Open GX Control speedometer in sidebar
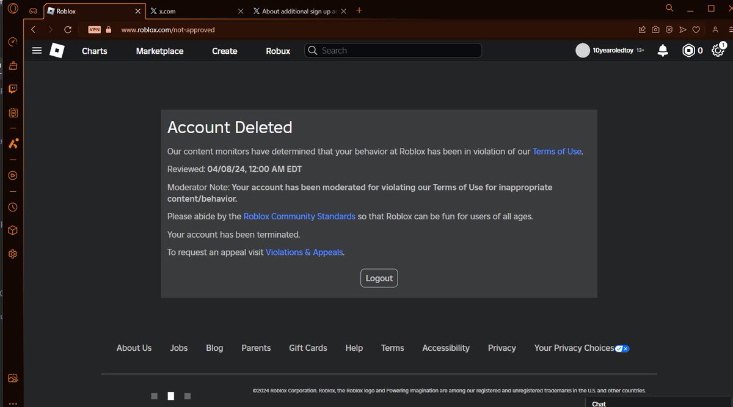The width and height of the screenshot is (733, 407). pyautogui.click(x=13, y=42)
